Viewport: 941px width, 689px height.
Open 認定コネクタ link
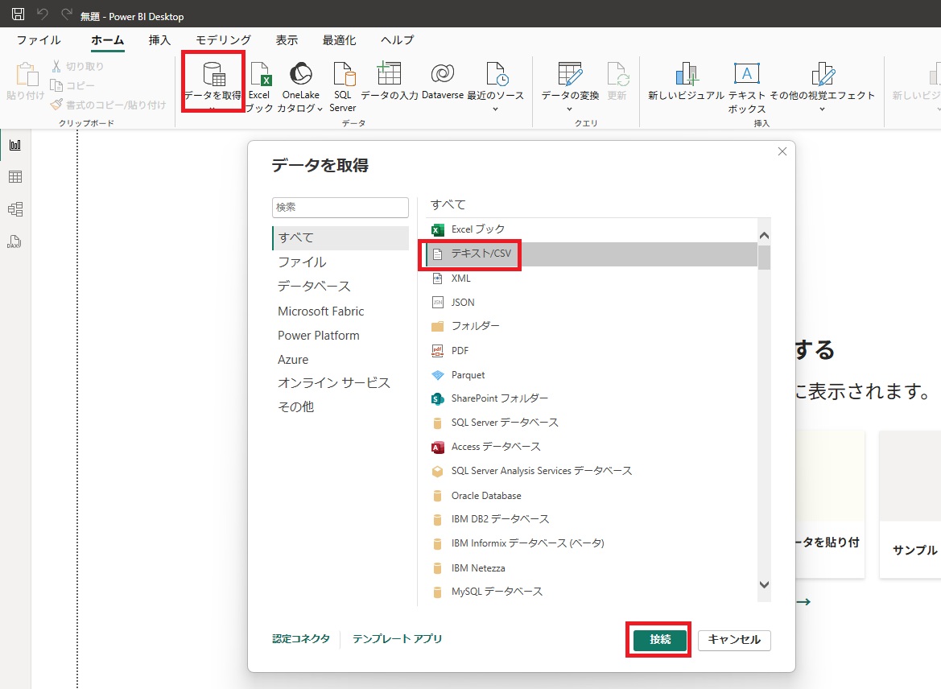click(301, 638)
